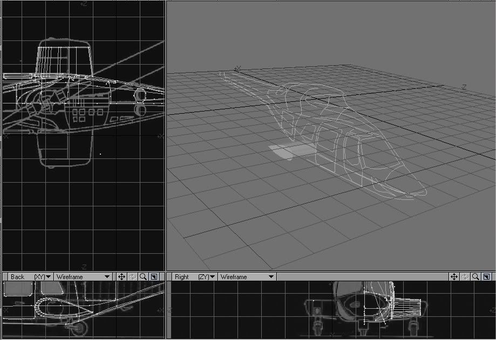Image resolution: width=496 pixels, height=340 pixels.
Task: Click the vertical divider between left and perspective viewports
Action: coord(165,135)
